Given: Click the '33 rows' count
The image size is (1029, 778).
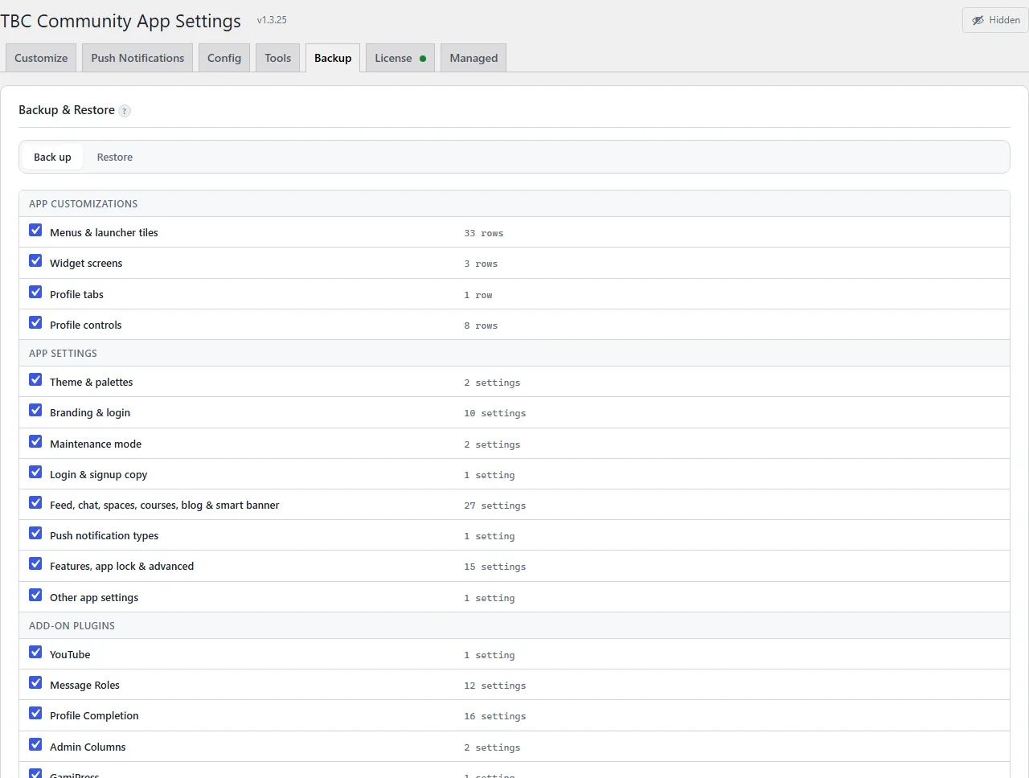Looking at the screenshot, I should 484,233.
